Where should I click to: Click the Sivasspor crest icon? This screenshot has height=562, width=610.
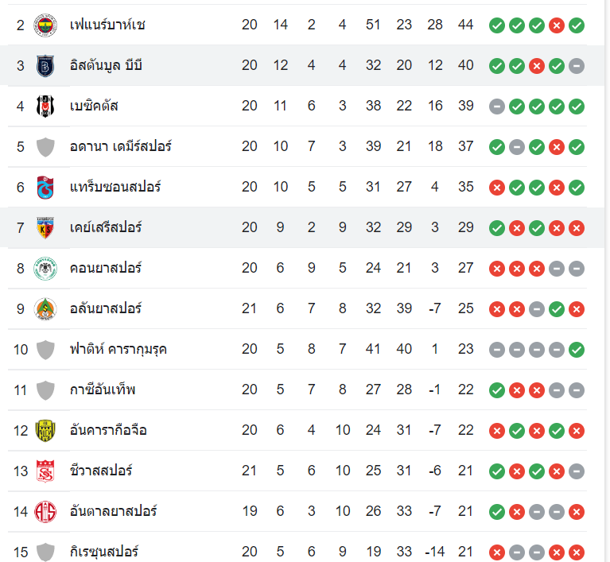coord(45,471)
